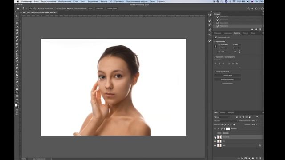The height and width of the screenshot is (160, 285).
Task: Toggle the resize windows checkbox in options bar
Action: tap(39, 8)
